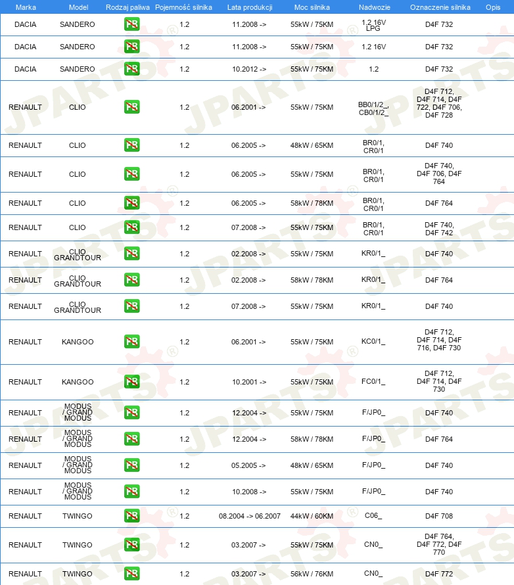This screenshot has width=514, height=585.
Task: Click the Pojemność silnika column header
Action: (183, 7)
